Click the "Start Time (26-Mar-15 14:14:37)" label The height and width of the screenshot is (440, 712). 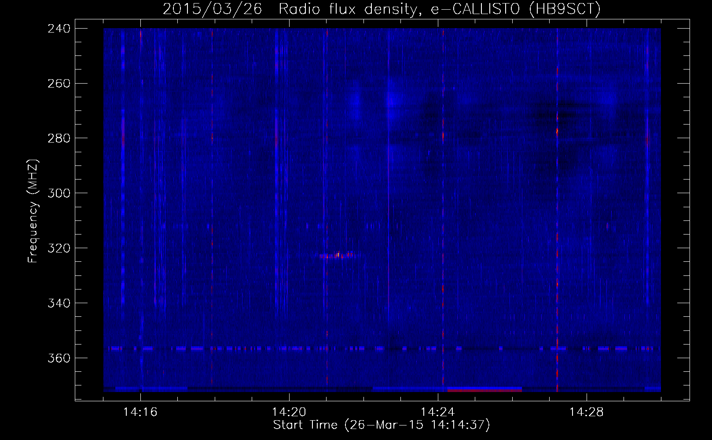tap(382, 425)
